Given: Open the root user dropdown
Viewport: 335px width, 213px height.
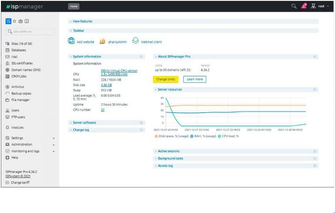Looking at the screenshot, I should pyautogui.click(x=323, y=6).
